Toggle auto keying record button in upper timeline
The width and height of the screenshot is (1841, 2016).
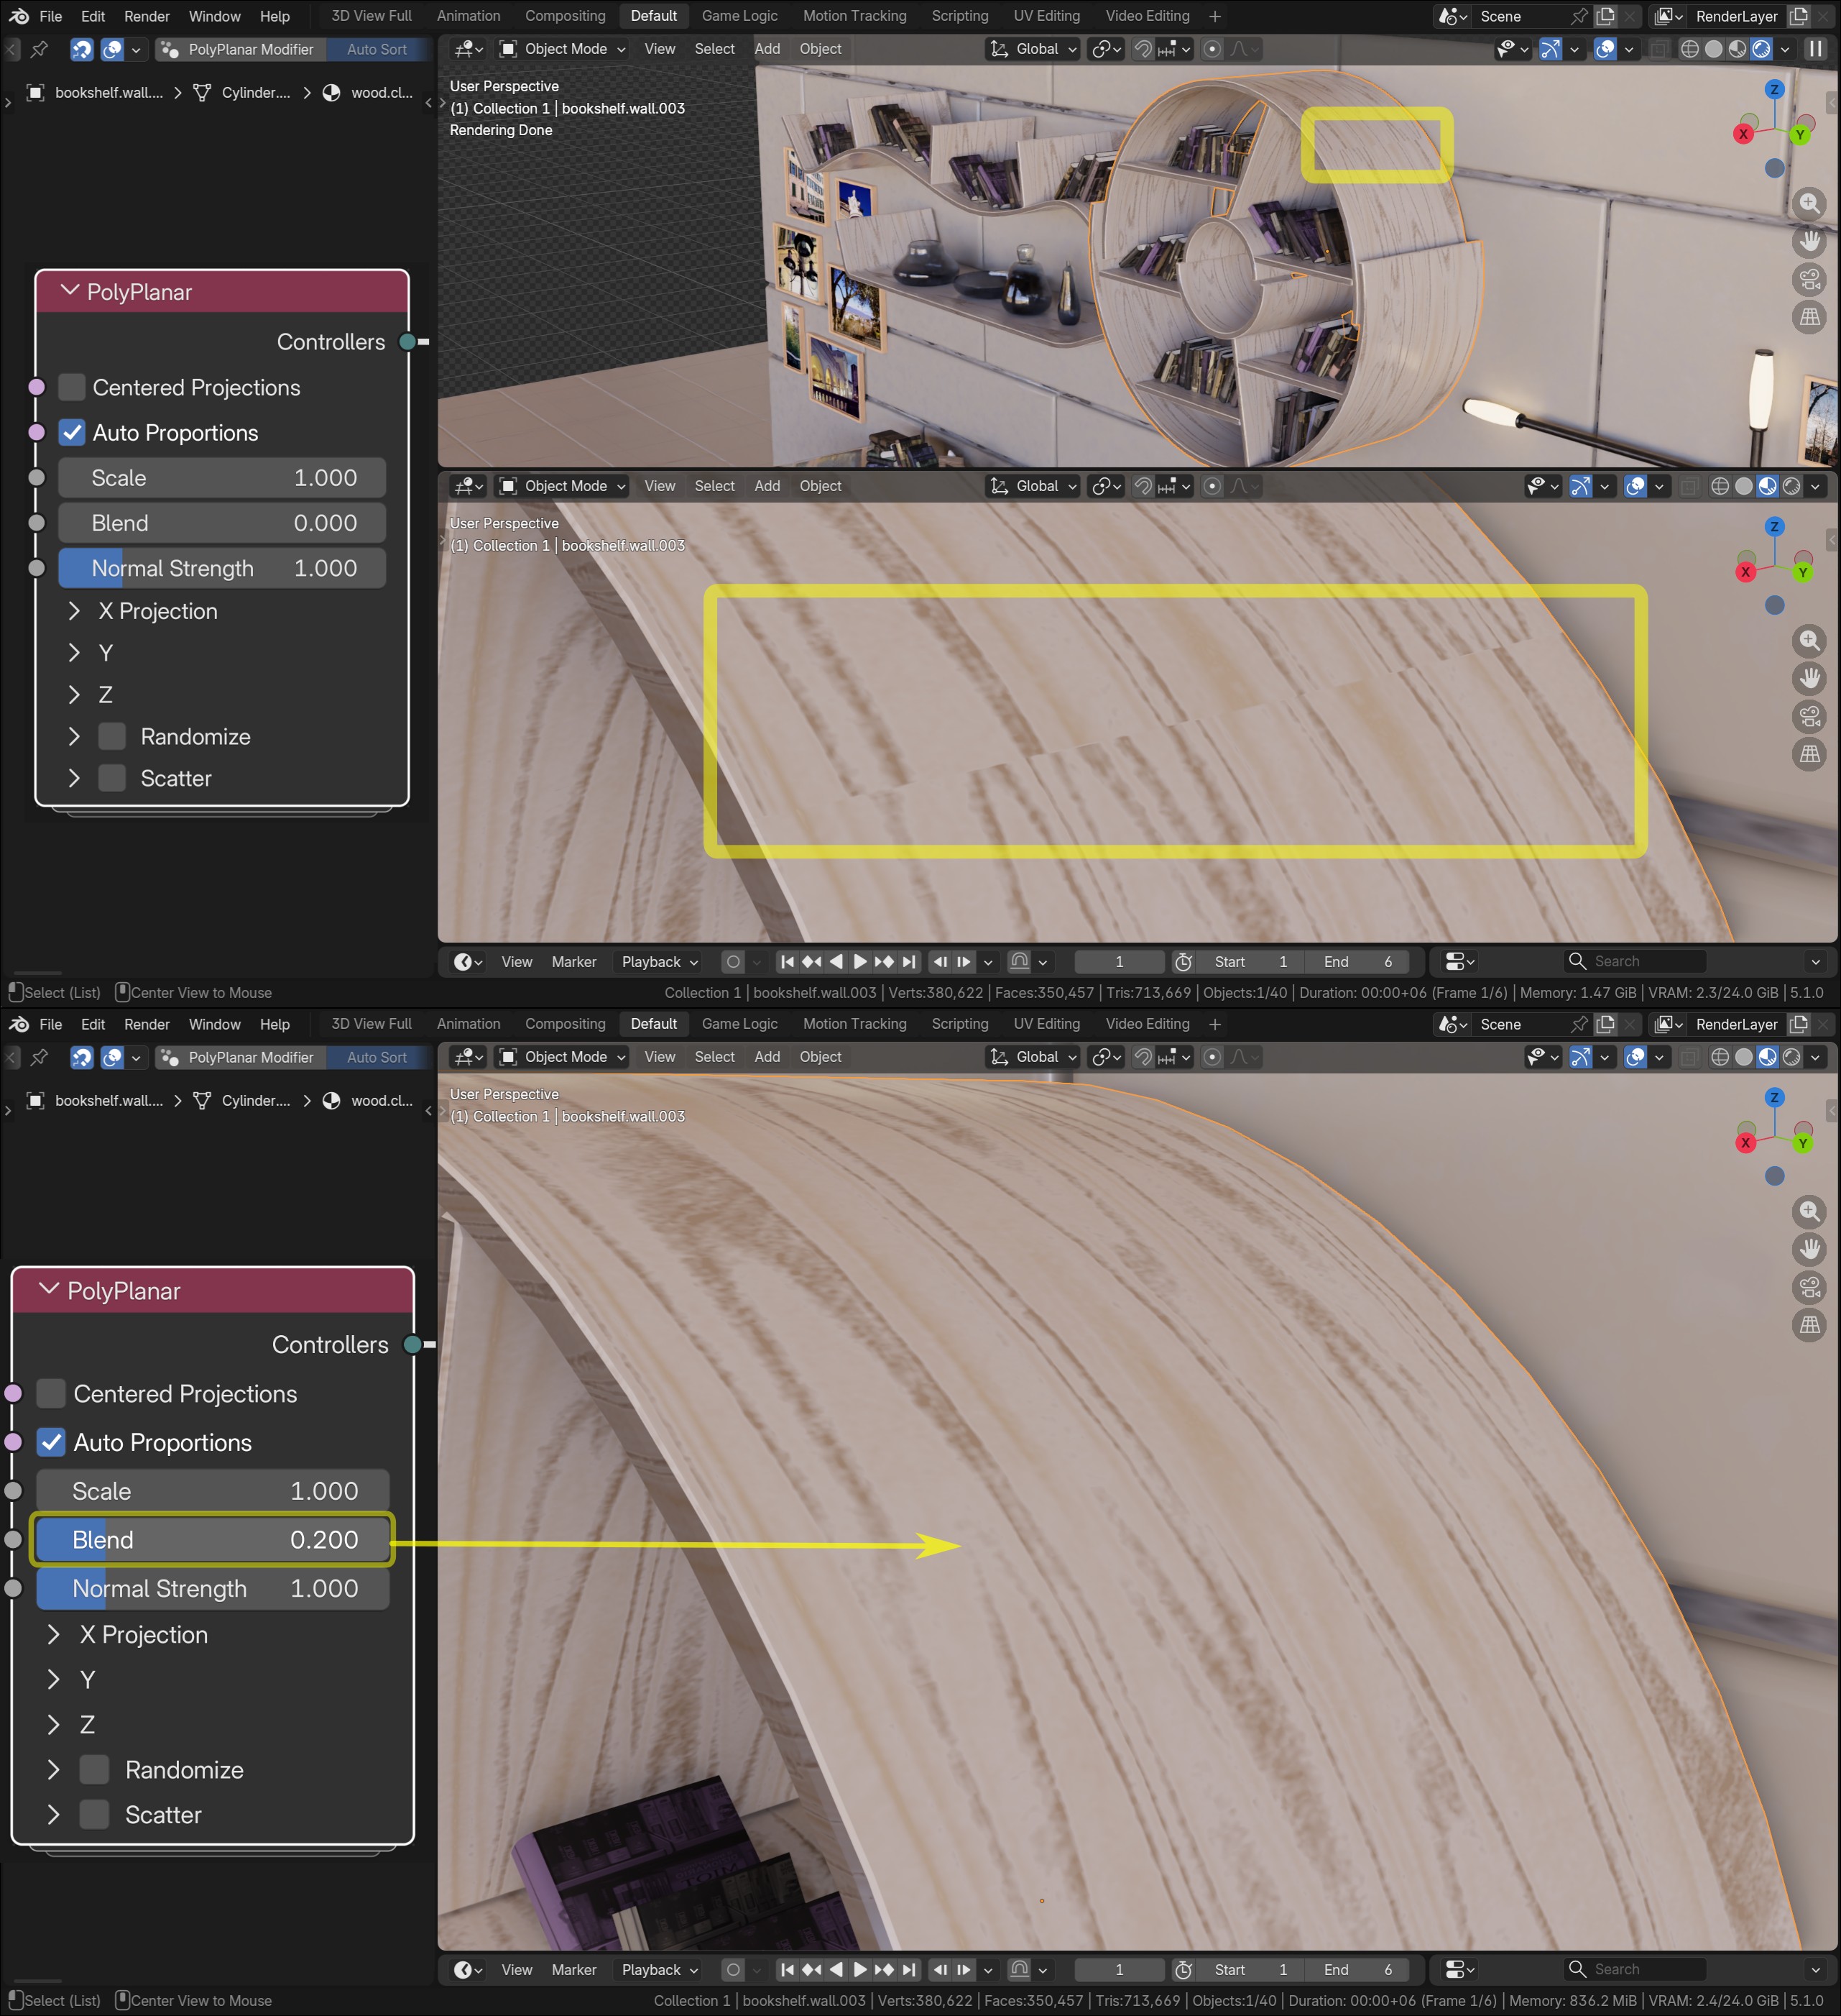point(733,962)
